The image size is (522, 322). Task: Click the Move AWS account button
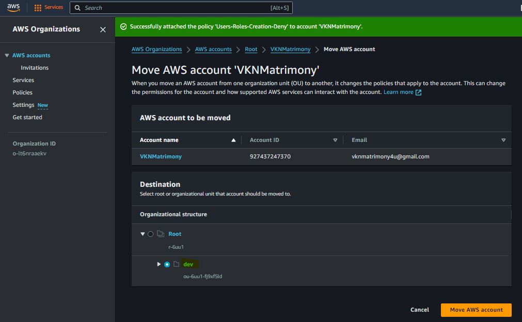476,310
